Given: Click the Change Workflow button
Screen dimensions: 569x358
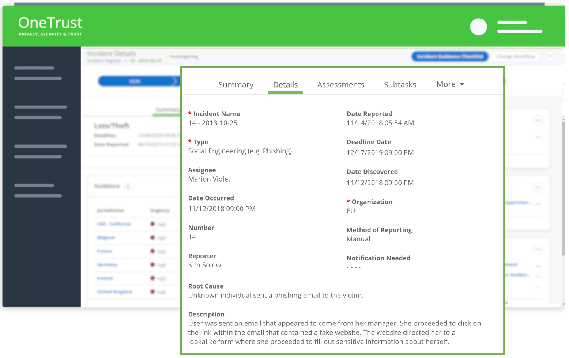Looking at the screenshot, I should click(516, 56).
